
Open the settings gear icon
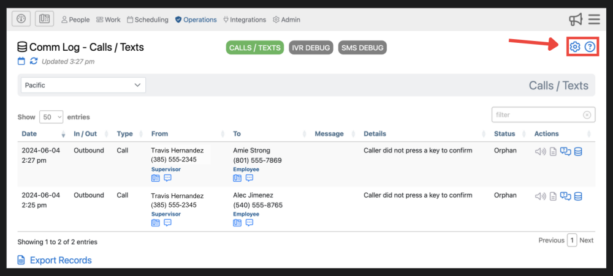[574, 47]
